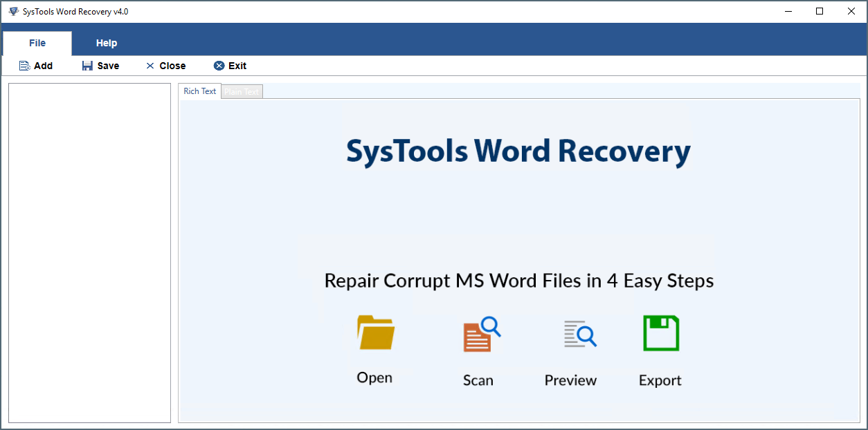Open the File menu

point(37,42)
